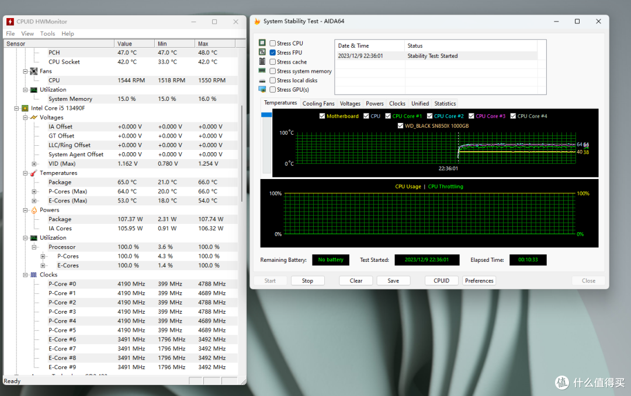This screenshot has height=396, width=631.
Task: Switch to the Powers tab in AIDA64
Action: [375, 104]
